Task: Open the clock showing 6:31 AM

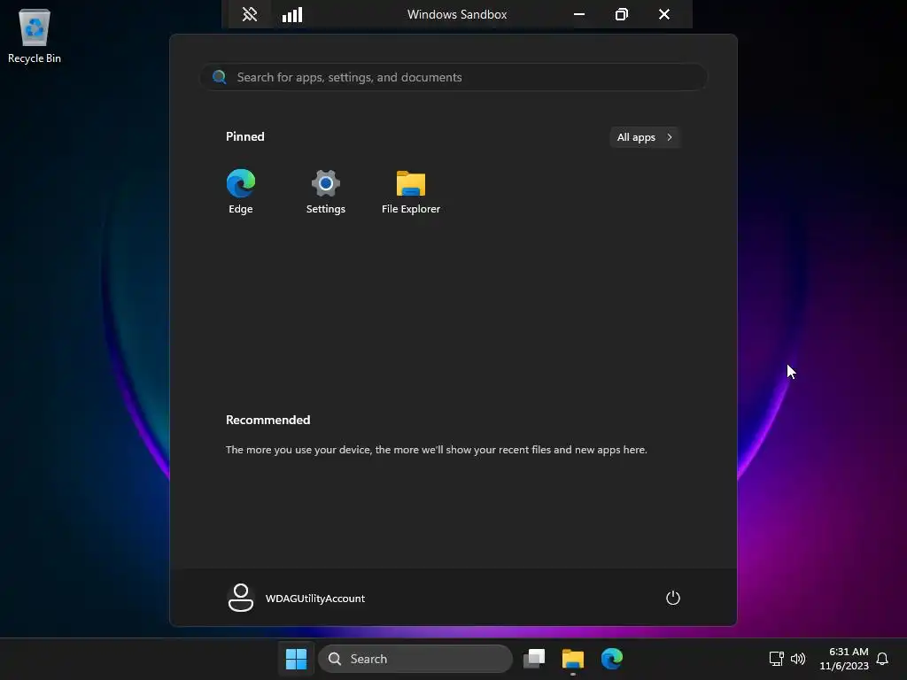Action: pos(844,659)
